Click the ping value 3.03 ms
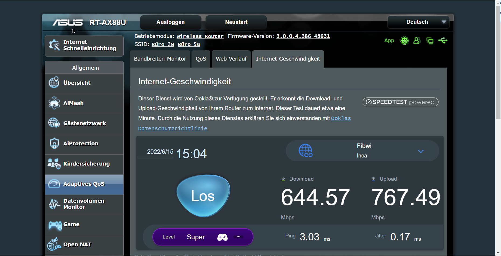501x256 pixels. (315, 237)
